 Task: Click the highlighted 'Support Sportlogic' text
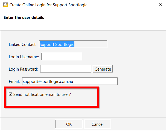click(57, 44)
